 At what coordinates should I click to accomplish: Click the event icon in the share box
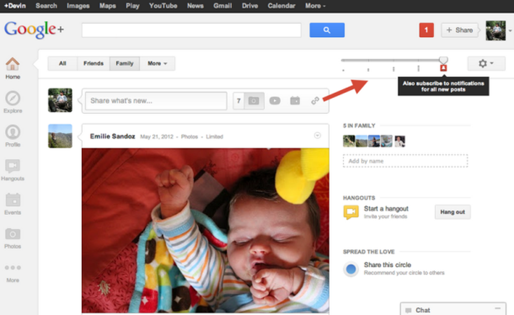(295, 100)
